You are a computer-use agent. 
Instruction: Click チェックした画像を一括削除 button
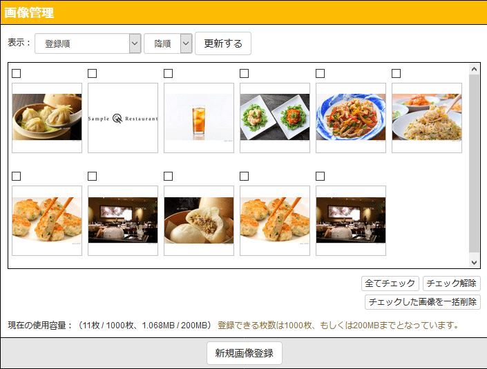point(422,302)
